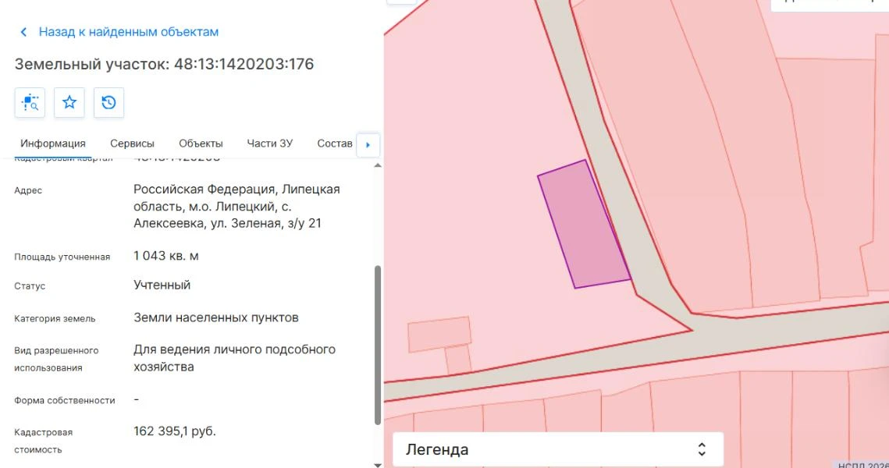Click the scrollbar down arrow
Viewport: 889px width, 468px height.
pos(378,465)
